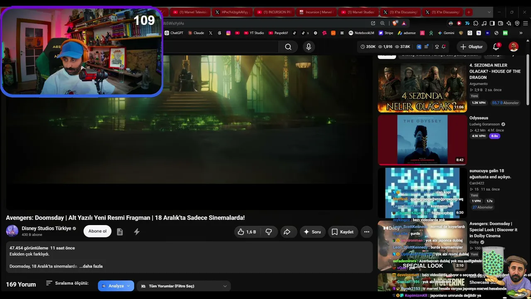Click the '169 Yorum' comments count
Screen dimensions: 531x299
click(x=21, y=284)
